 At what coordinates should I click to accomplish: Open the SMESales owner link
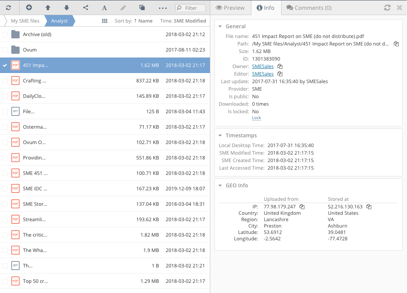(263, 67)
